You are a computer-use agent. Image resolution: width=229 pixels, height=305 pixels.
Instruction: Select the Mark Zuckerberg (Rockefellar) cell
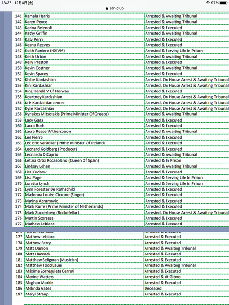(x=84, y=213)
